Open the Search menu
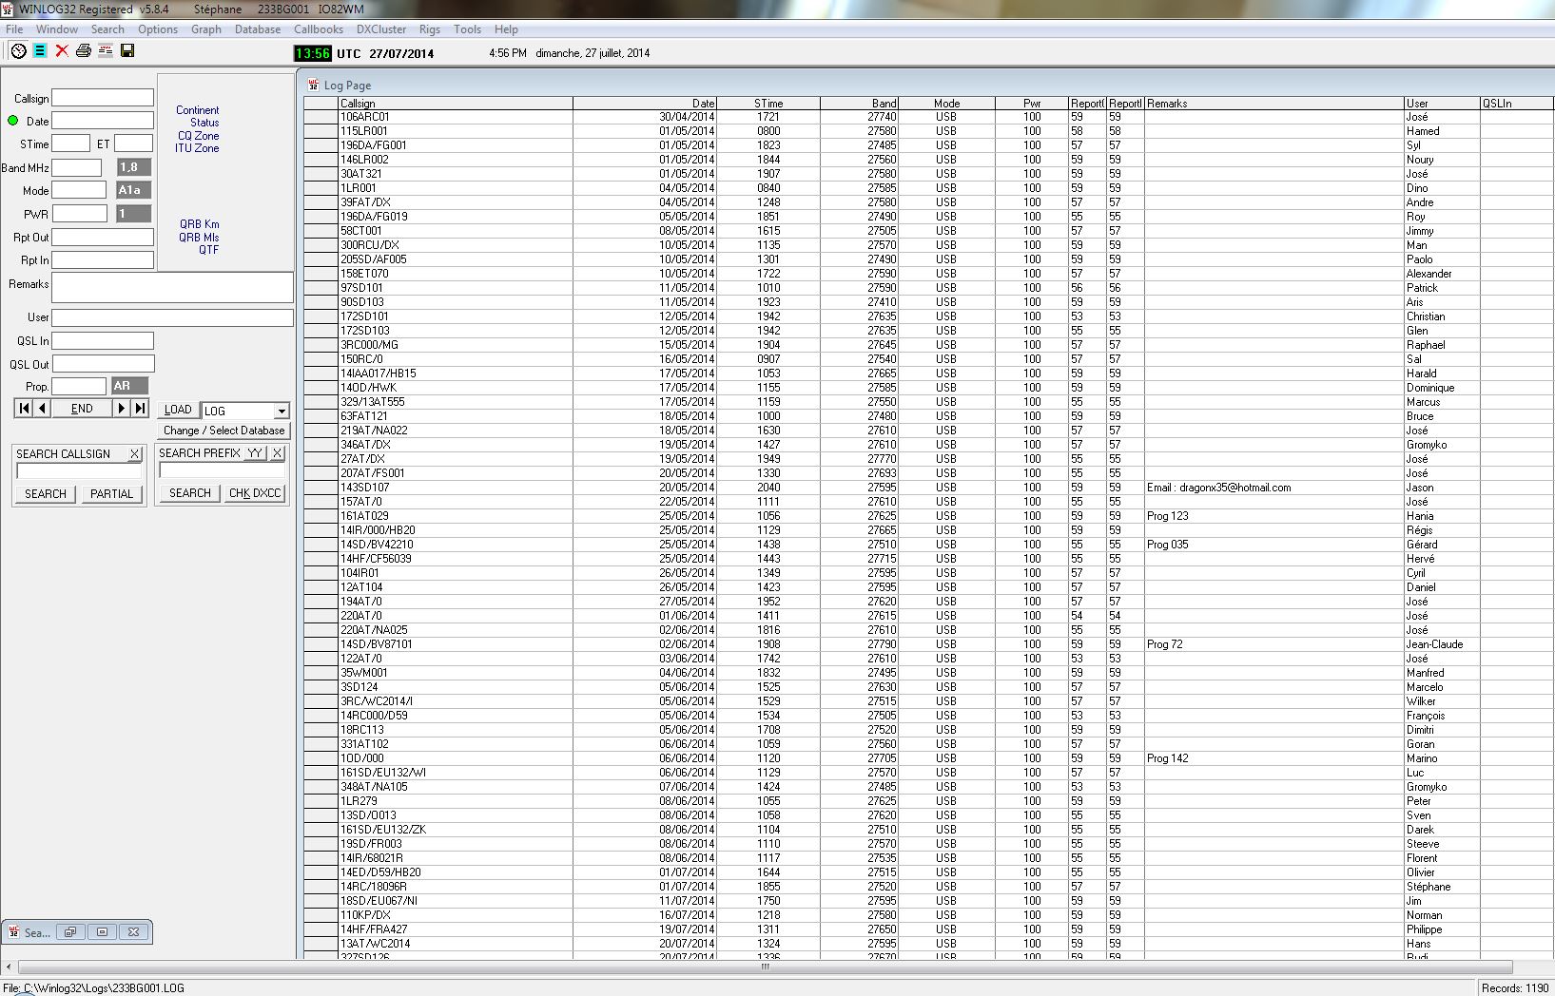 pos(107,29)
